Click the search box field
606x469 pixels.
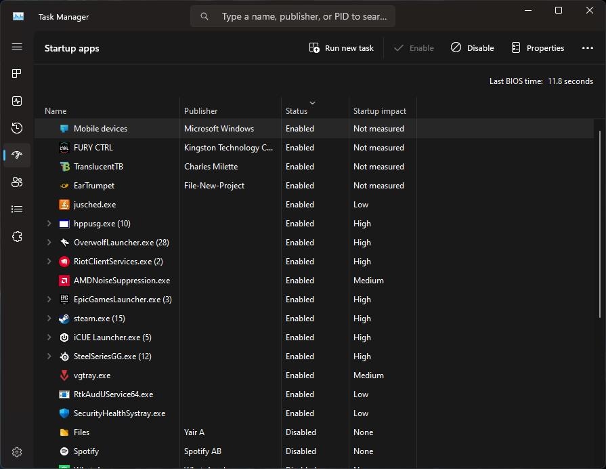293,16
